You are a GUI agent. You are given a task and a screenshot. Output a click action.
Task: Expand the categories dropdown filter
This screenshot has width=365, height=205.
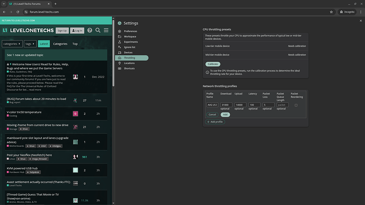[x=13, y=44]
